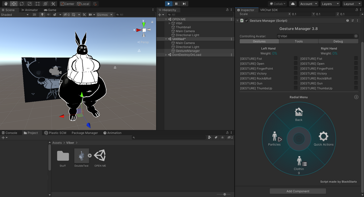Check right hand Gun gesture
364x197 pixels.
click(356, 83)
